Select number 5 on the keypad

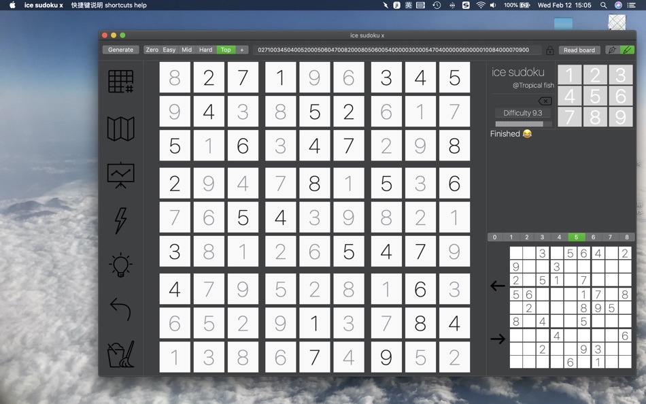(595, 96)
